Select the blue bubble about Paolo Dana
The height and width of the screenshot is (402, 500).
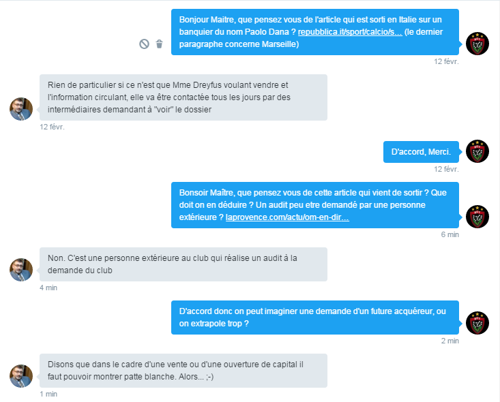[x=315, y=32]
